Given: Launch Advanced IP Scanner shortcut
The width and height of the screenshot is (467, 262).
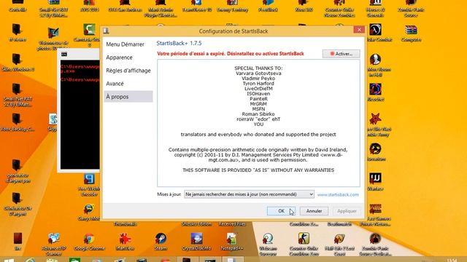Looking at the screenshot, I should pos(53,244).
